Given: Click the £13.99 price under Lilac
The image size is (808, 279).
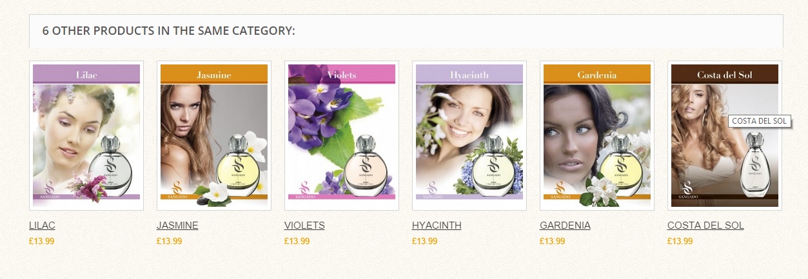Looking at the screenshot, I should pyautogui.click(x=42, y=241).
